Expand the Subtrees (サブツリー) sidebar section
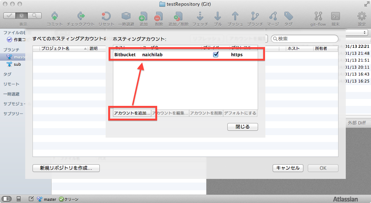The height and width of the screenshot is (203, 371). point(13,114)
